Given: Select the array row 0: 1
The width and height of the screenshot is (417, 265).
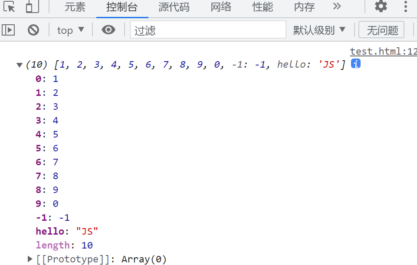Looking at the screenshot, I should tap(47, 79).
